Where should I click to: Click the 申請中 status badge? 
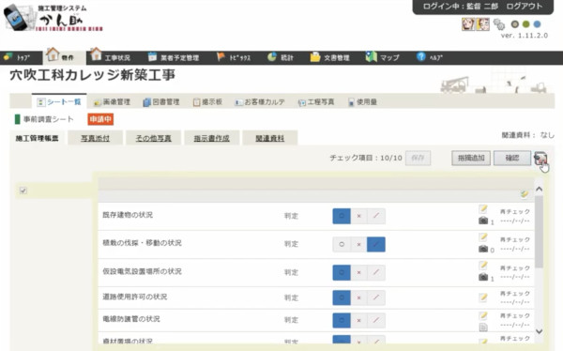(x=100, y=119)
